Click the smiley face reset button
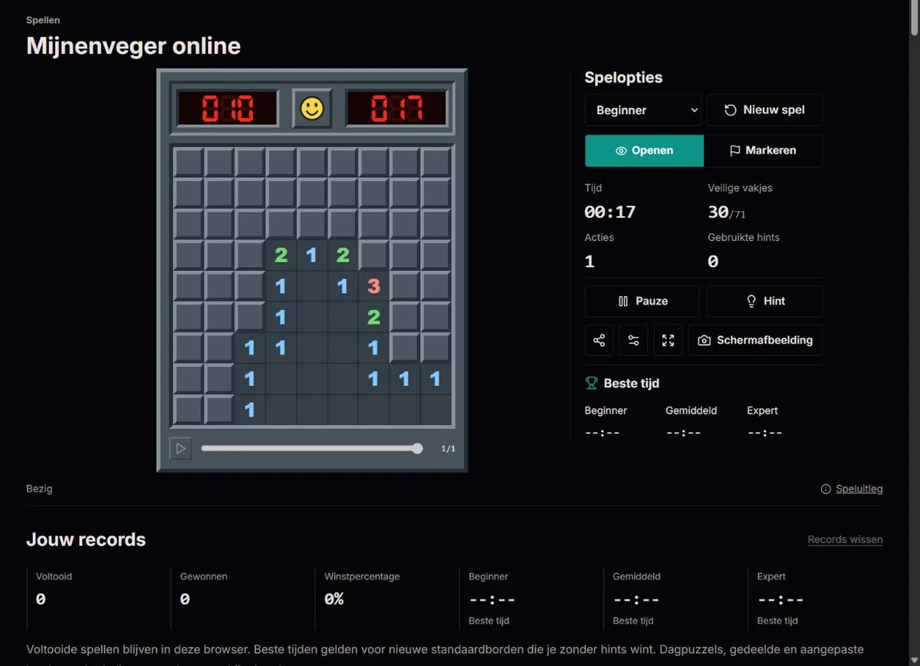Screen dimensions: 920x666 coord(312,108)
